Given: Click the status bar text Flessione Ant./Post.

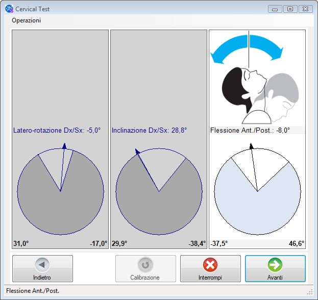Looking at the screenshot, I should tap(33, 291).
